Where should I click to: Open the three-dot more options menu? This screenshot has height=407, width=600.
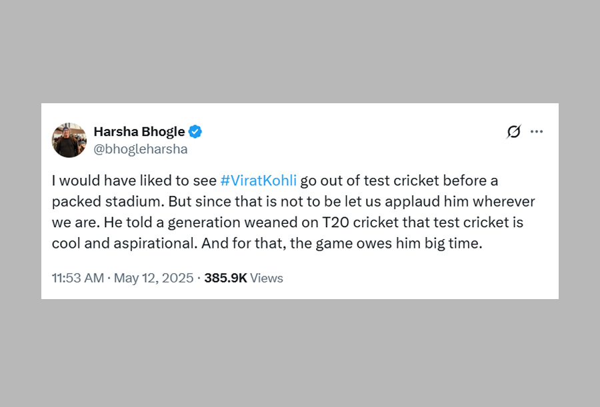537,132
